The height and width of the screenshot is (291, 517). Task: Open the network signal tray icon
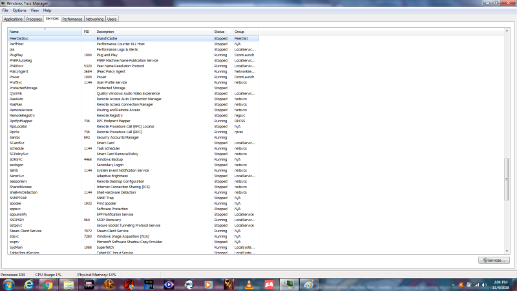pyautogui.click(x=477, y=285)
